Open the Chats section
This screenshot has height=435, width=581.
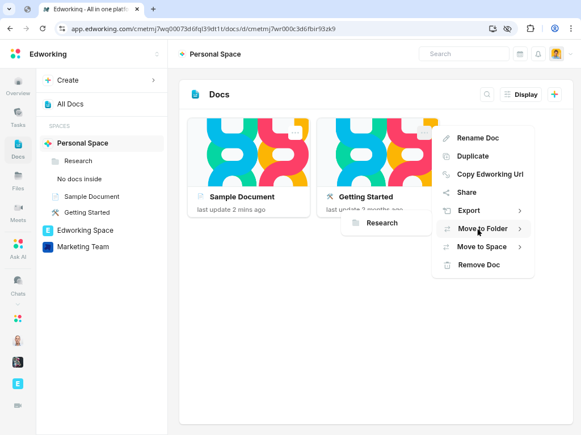[x=18, y=285]
